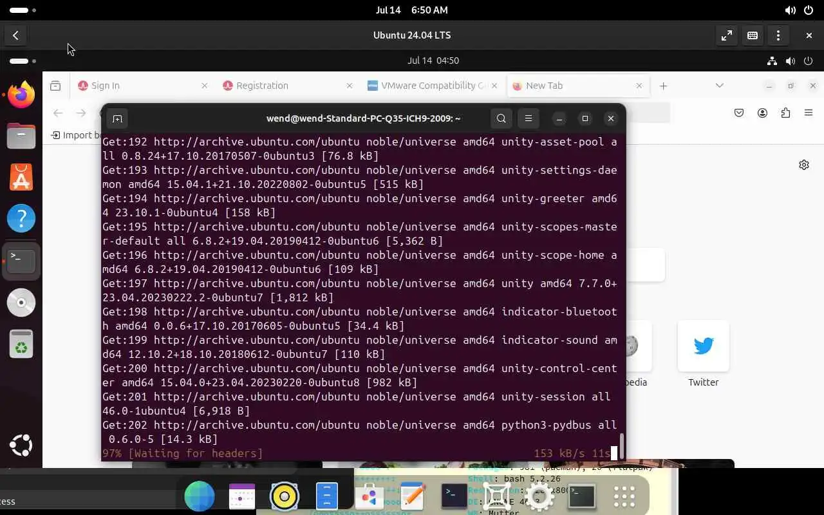Open Files from the Ubuntu dock
Image resolution: width=824 pixels, height=515 pixels.
click(21, 136)
